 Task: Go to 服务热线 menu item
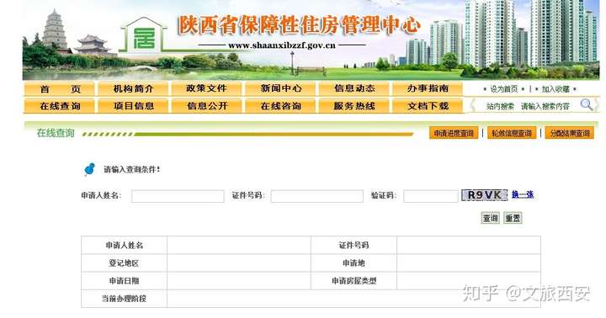tap(354, 106)
